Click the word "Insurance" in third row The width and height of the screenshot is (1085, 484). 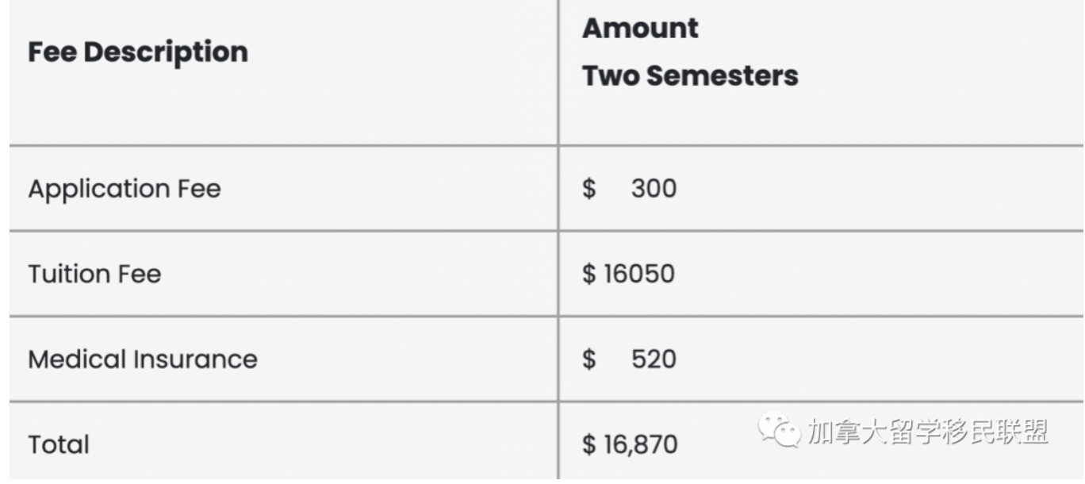point(195,359)
